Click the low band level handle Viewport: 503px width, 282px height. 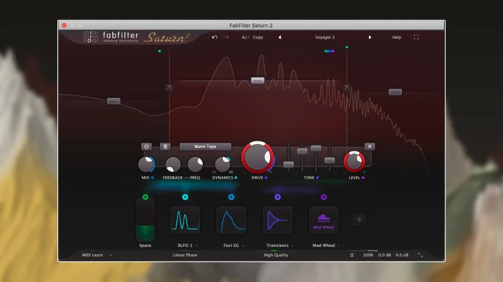click(114, 101)
